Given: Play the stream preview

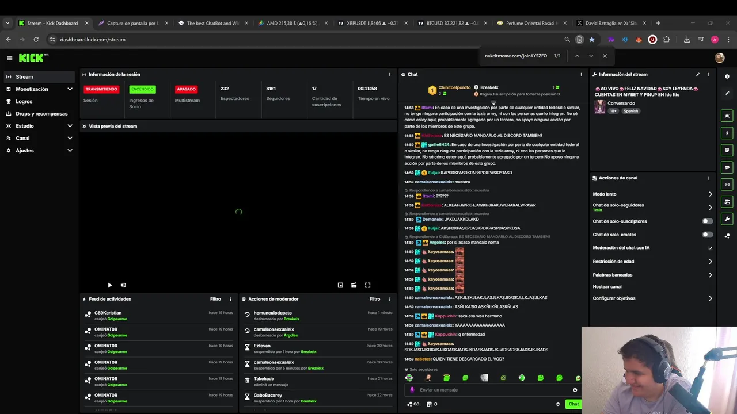Looking at the screenshot, I should coord(110,285).
